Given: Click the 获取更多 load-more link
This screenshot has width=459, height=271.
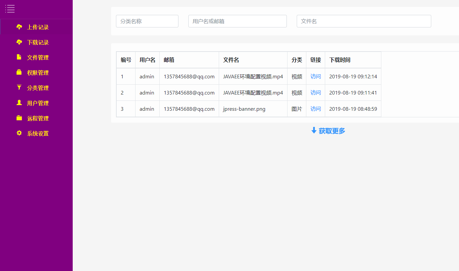Looking at the screenshot, I should click(331, 131).
